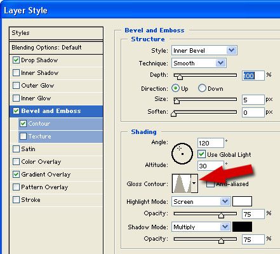280x254 pixels.
Task: Click the Angle and Altitude light dial
Action: [182, 154]
